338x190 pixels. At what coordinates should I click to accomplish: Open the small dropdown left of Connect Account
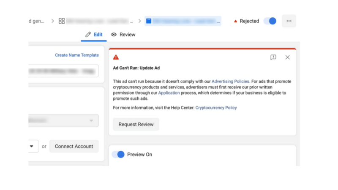point(32,147)
